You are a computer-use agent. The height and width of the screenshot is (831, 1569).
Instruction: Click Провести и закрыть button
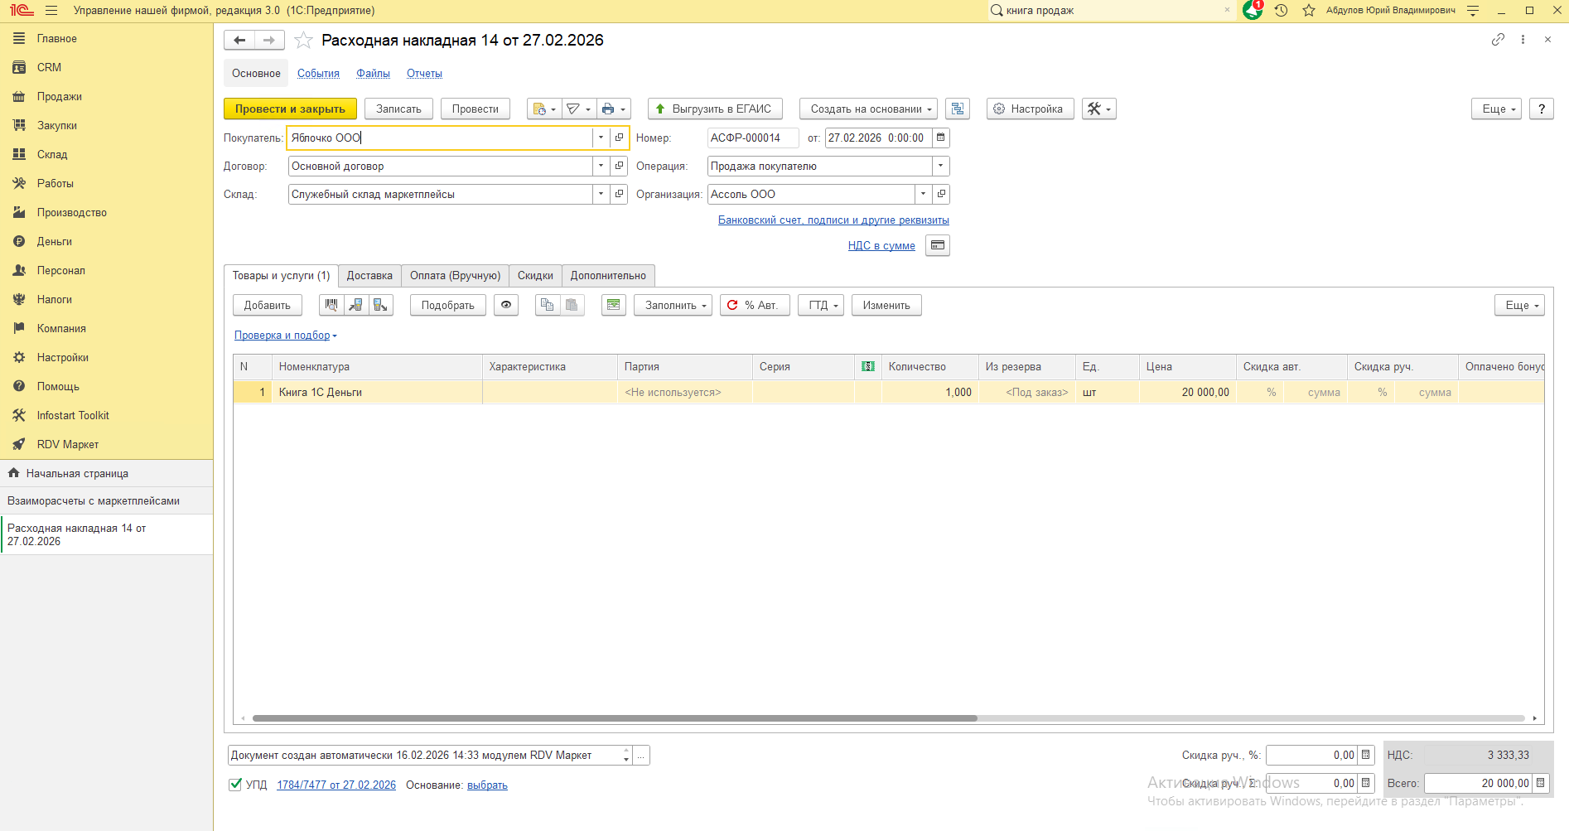(x=290, y=109)
